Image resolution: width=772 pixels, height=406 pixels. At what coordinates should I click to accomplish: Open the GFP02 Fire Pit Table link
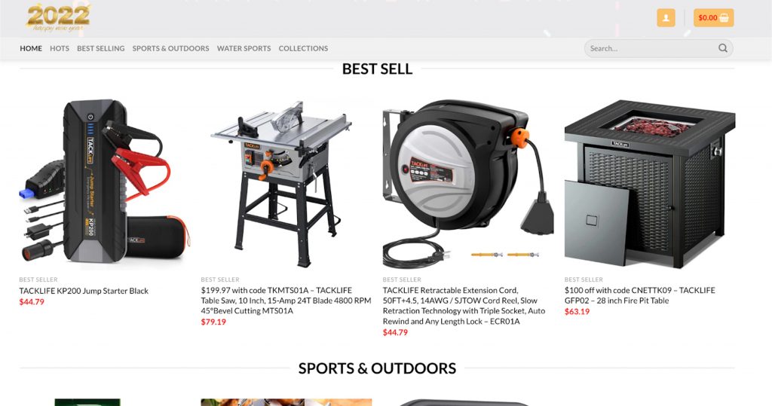click(x=640, y=295)
